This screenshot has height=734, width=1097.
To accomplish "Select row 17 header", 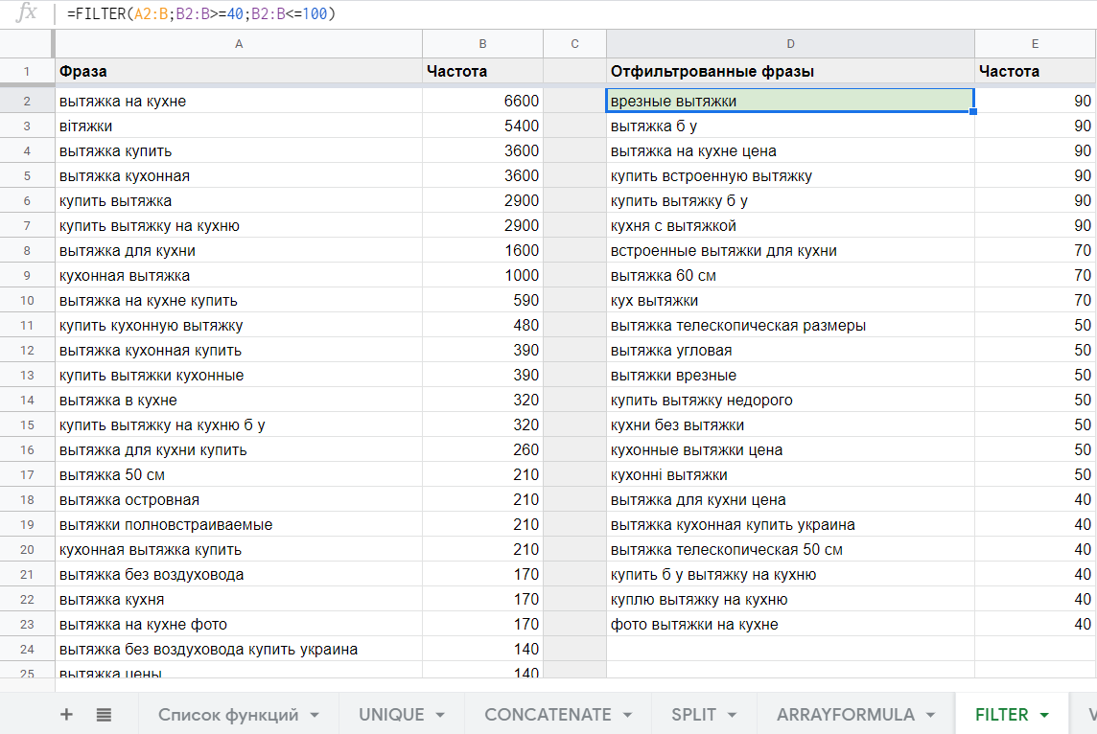I will (27, 475).
